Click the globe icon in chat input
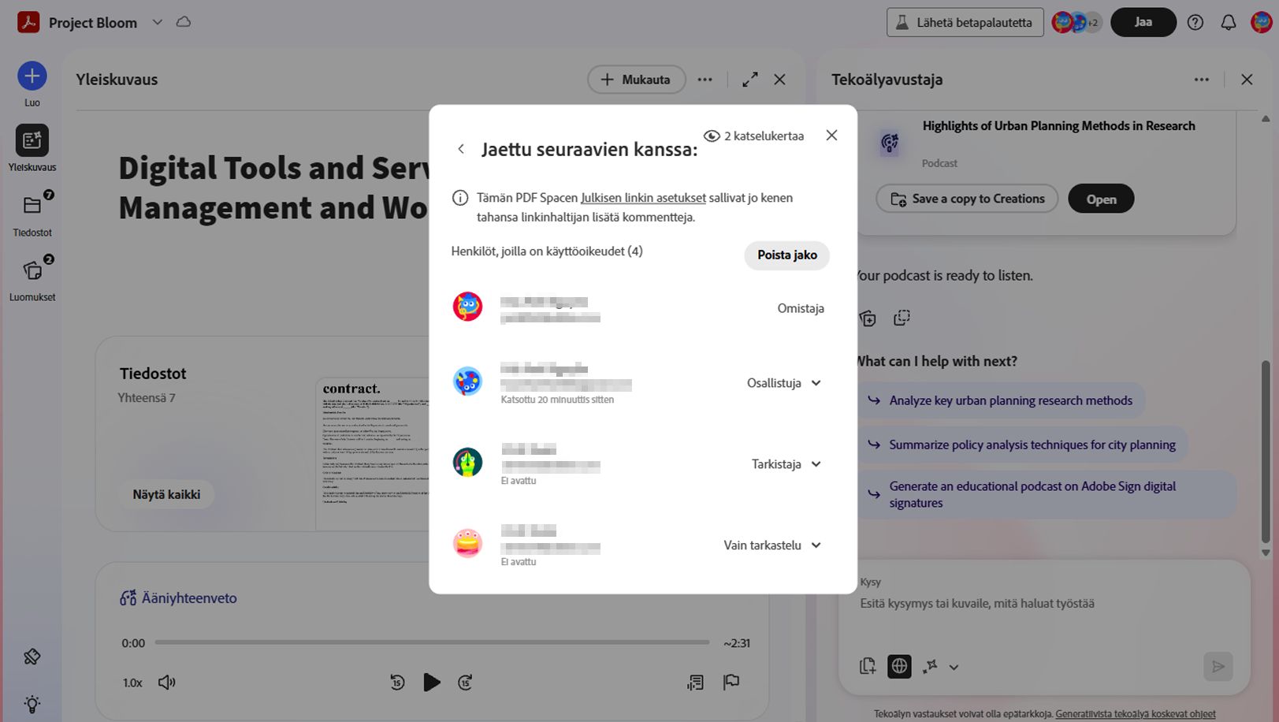 tap(899, 666)
